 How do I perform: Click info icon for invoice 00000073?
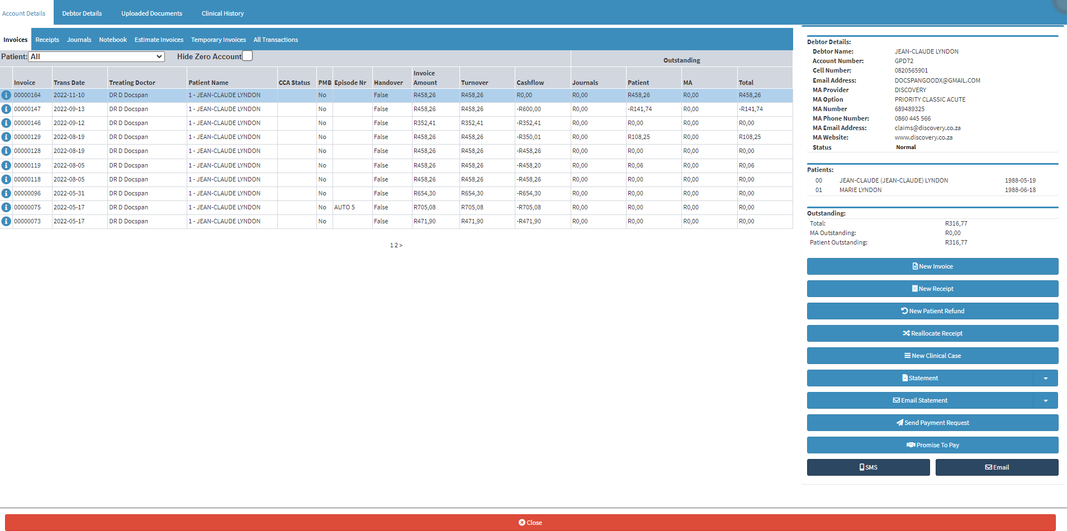[x=6, y=222]
